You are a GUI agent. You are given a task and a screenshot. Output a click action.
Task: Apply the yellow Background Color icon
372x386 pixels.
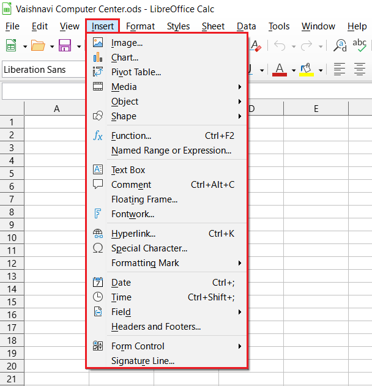pyautogui.click(x=307, y=70)
